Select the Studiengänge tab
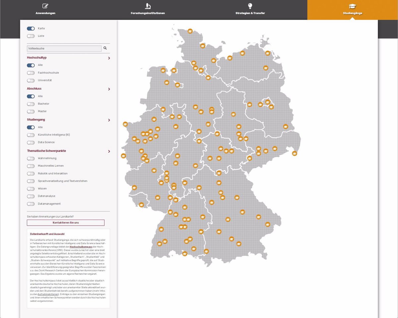This screenshot has height=318, width=398. pyautogui.click(x=353, y=10)
